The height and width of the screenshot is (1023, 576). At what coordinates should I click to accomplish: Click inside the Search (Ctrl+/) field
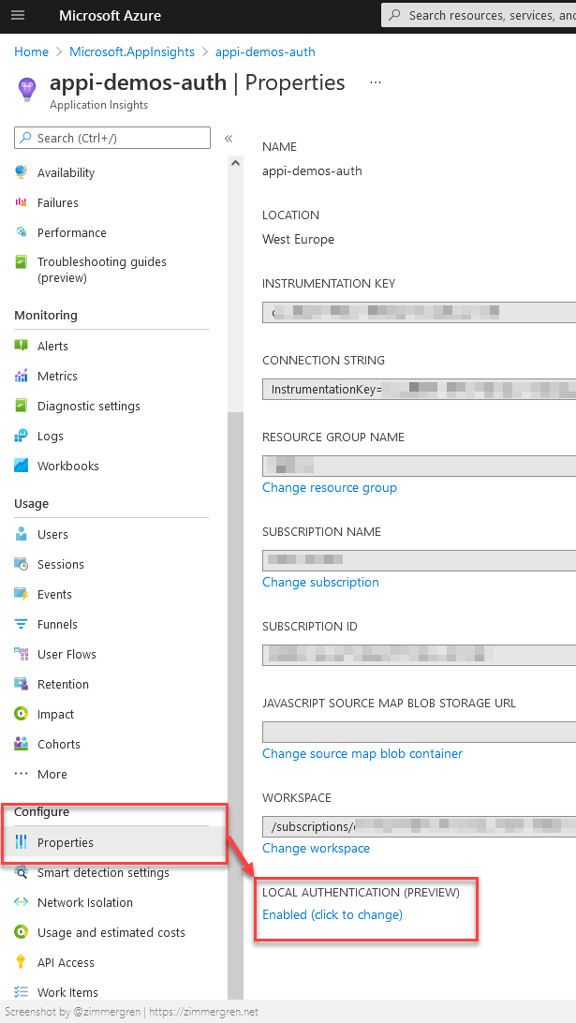point(111,138)
